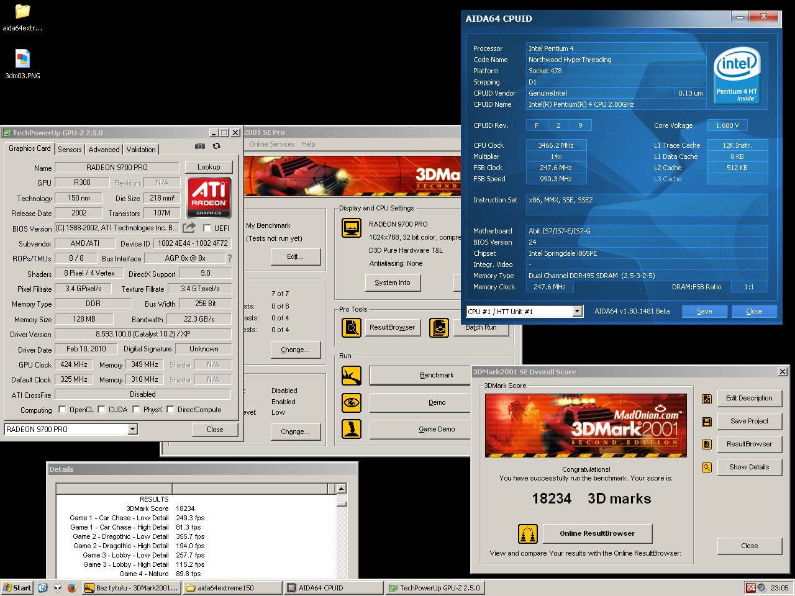Screen dimensions: 795x596
Task: Click the AIDA64 CPUID taskbar button
Action: click(333, 588)
